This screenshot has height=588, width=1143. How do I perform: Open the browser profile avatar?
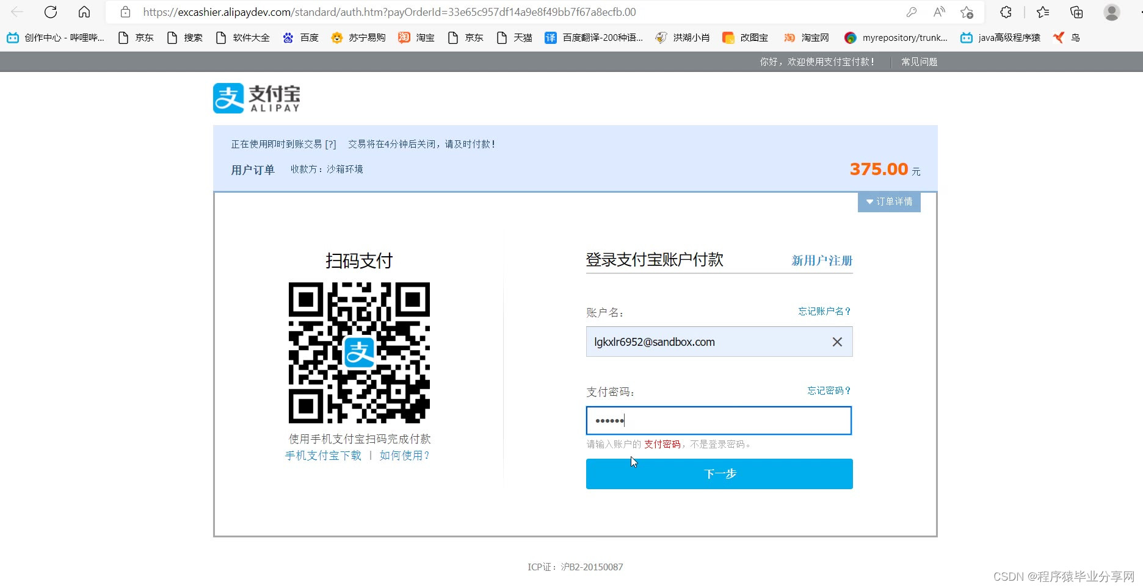(1111, 12)
